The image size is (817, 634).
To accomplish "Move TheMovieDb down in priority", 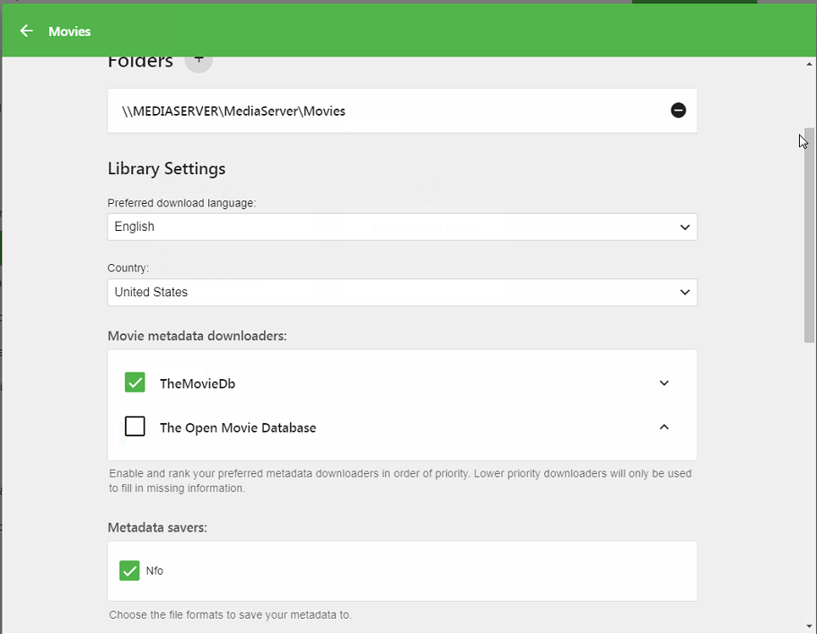I will click(664, 383).
